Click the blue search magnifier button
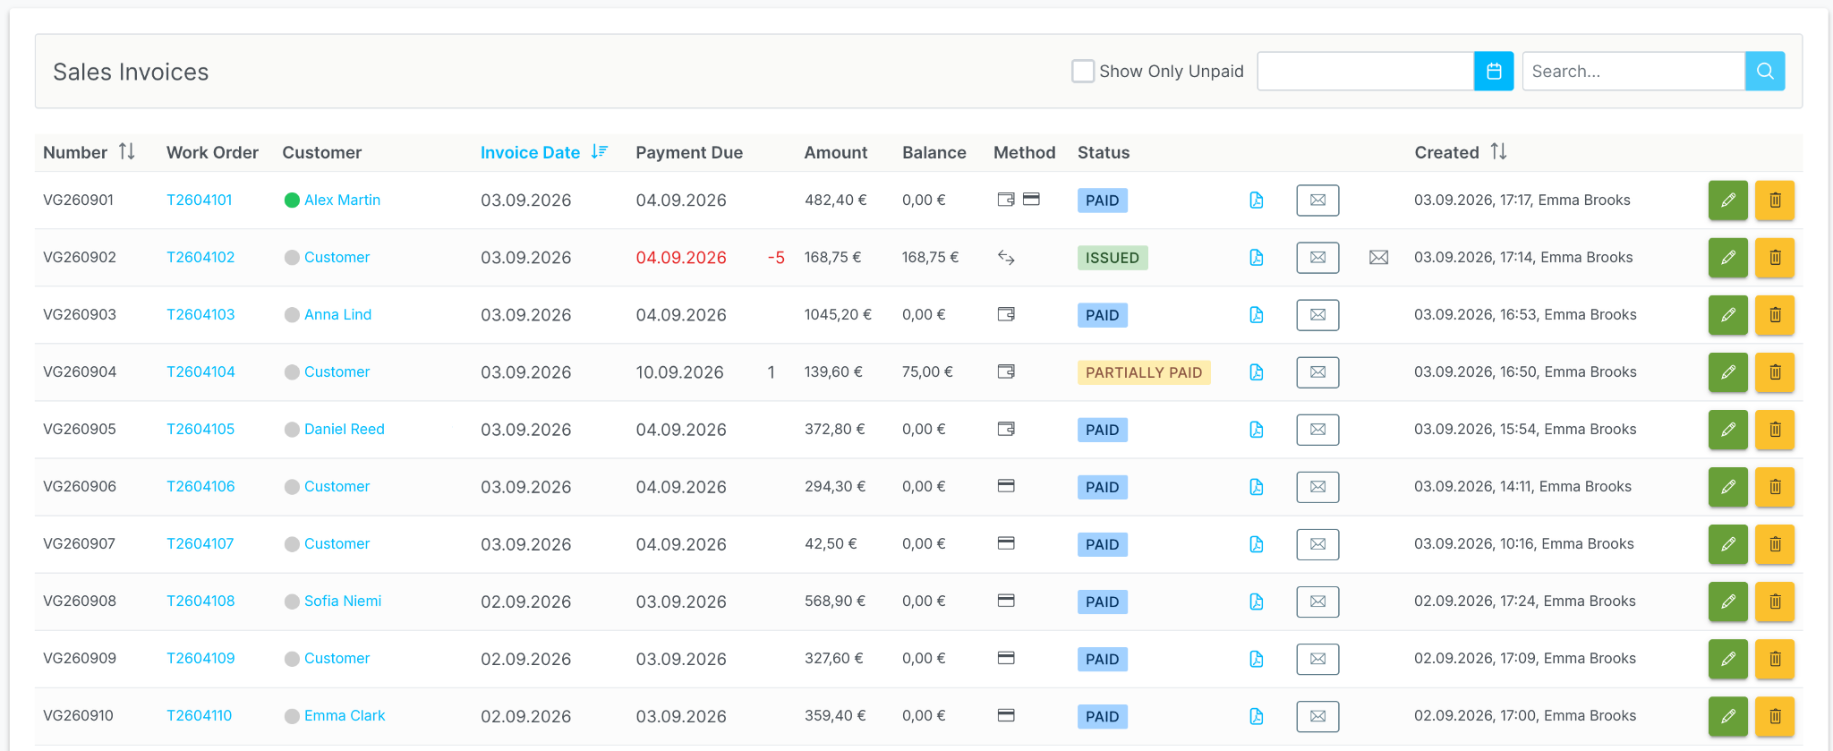This screenshot has width=1833, height=751. tap(1765, 72)
